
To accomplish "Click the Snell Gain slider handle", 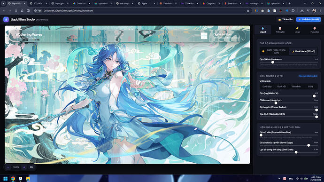I will click(296, 152).
